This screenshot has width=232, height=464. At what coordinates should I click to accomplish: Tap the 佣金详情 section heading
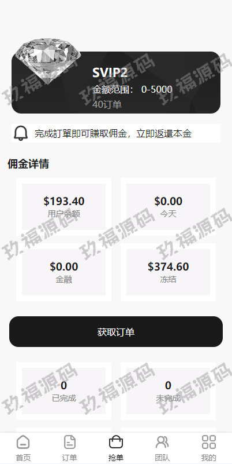pos(28,163)
